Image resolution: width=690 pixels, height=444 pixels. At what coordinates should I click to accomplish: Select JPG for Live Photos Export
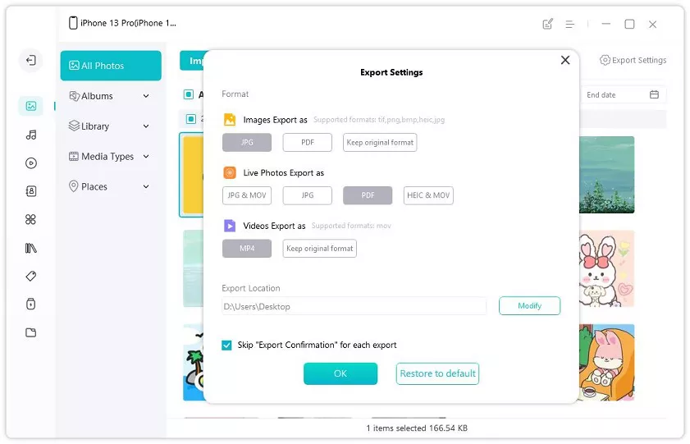(x=307, y=195)
